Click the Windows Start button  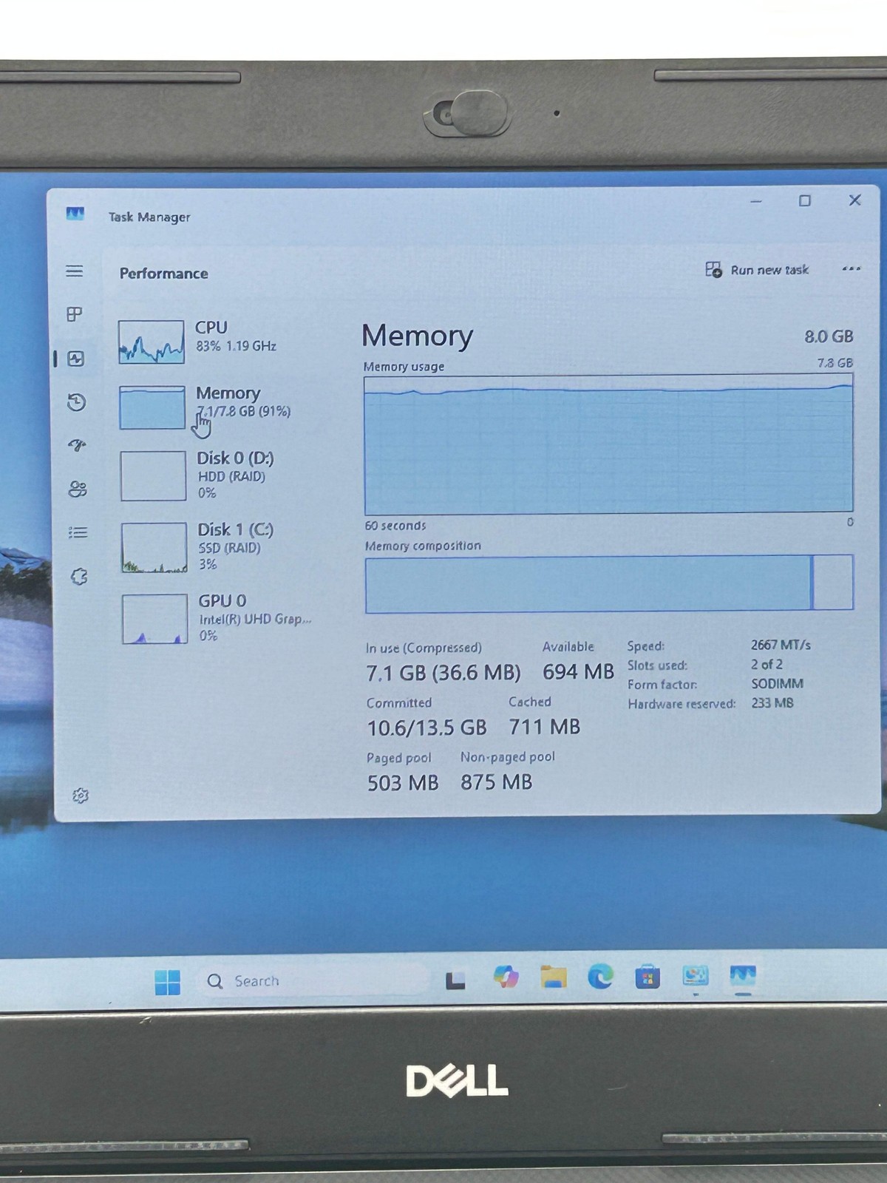coord(168,982)
